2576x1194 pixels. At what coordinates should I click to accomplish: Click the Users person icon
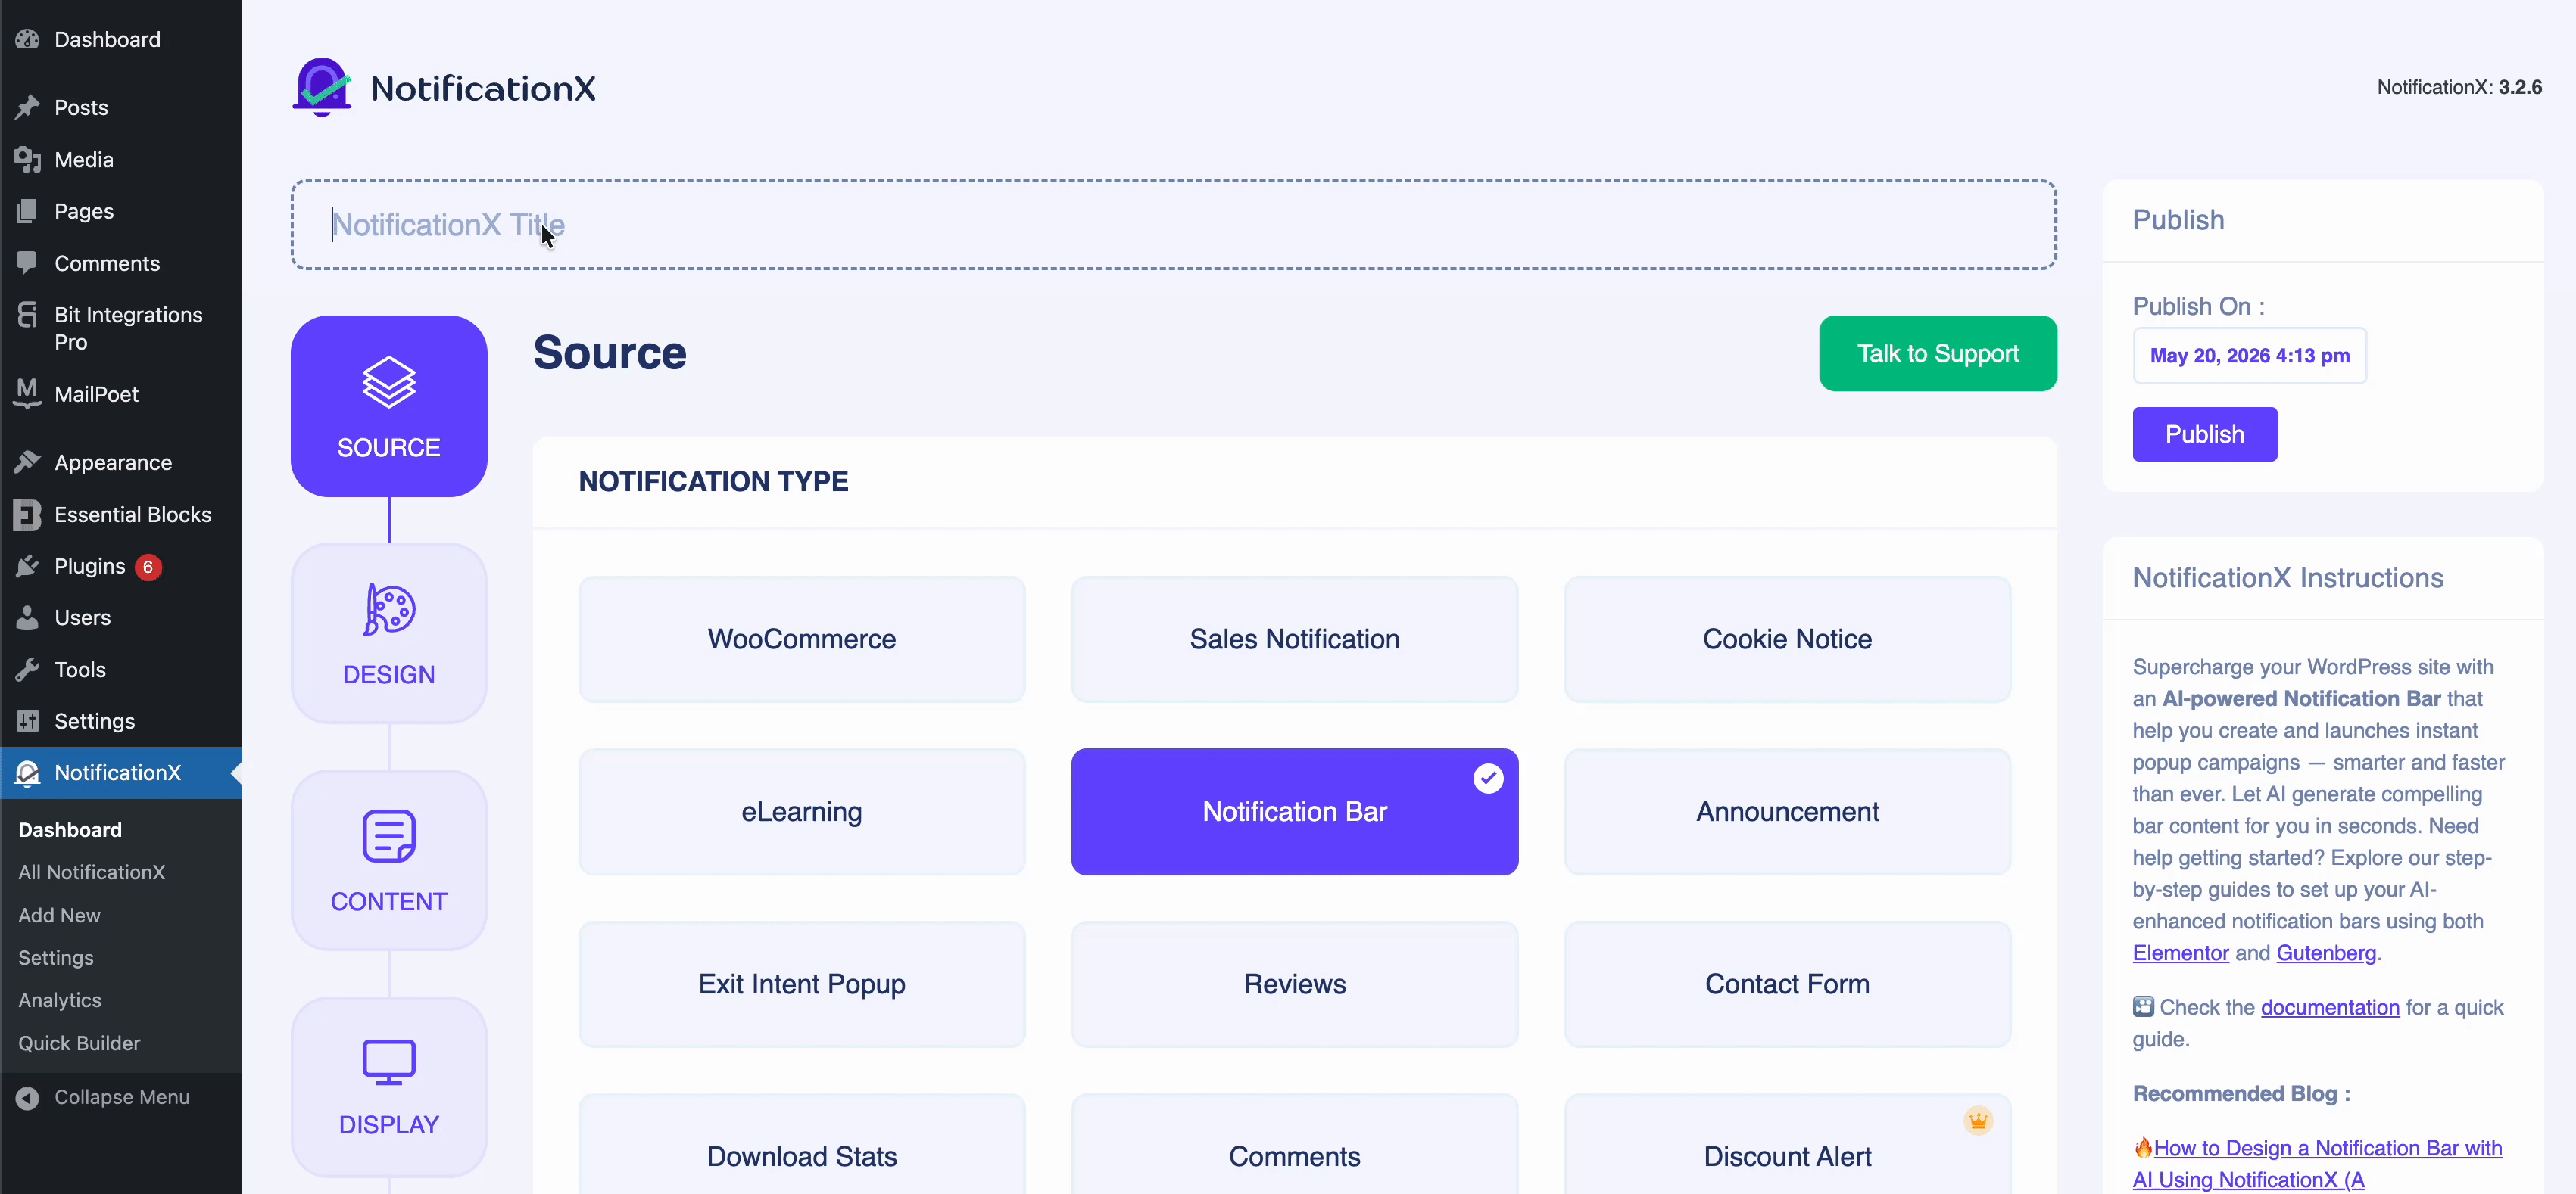pyautogui.click(x=27, y=617)
